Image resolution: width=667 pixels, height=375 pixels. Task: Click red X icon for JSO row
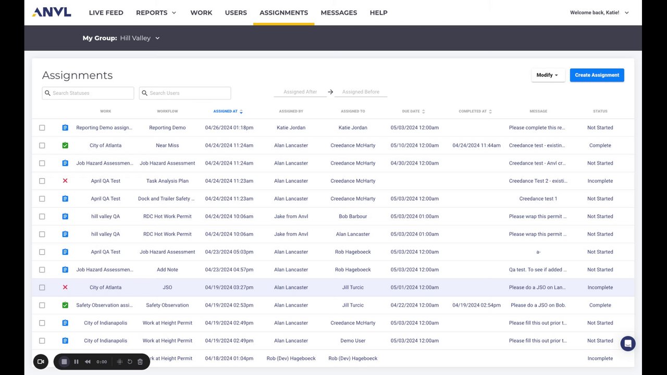coord(65,287)
